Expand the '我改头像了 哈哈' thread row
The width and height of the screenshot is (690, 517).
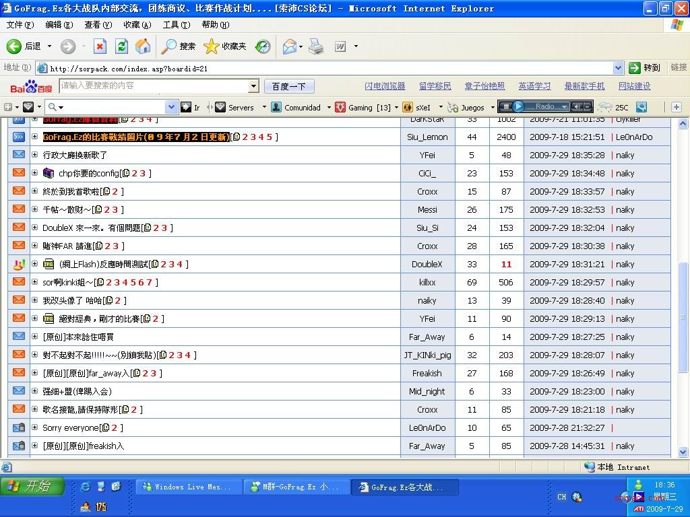click(x=35, y=300)
